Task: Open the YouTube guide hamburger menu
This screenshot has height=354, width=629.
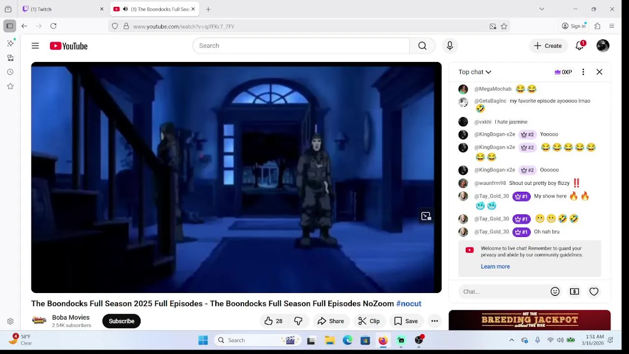Action: click(35, 46)
